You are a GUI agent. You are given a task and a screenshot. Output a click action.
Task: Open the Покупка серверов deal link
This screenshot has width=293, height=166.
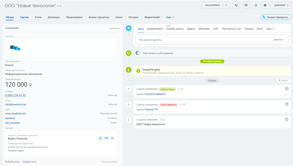(155, 94)
